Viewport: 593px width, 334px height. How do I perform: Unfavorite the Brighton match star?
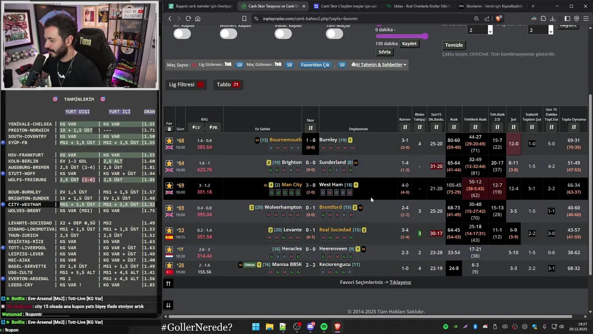[169, 163]
